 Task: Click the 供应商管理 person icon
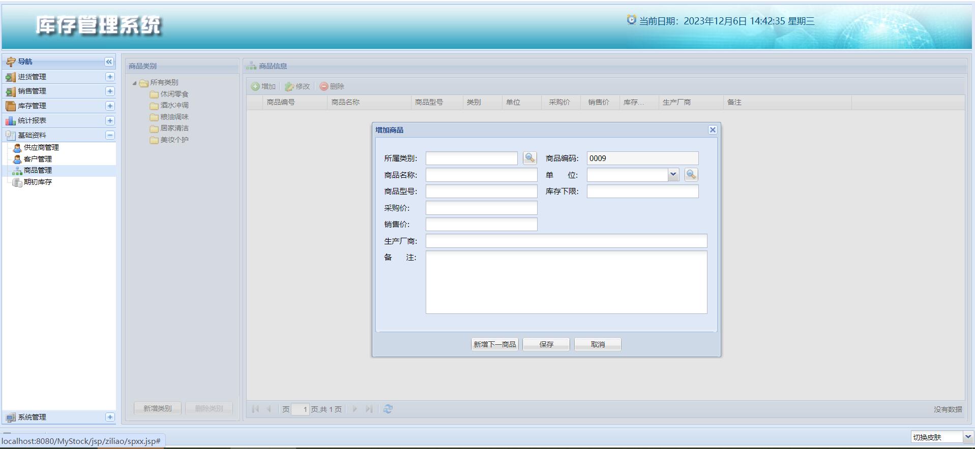(x=17, y=147)
